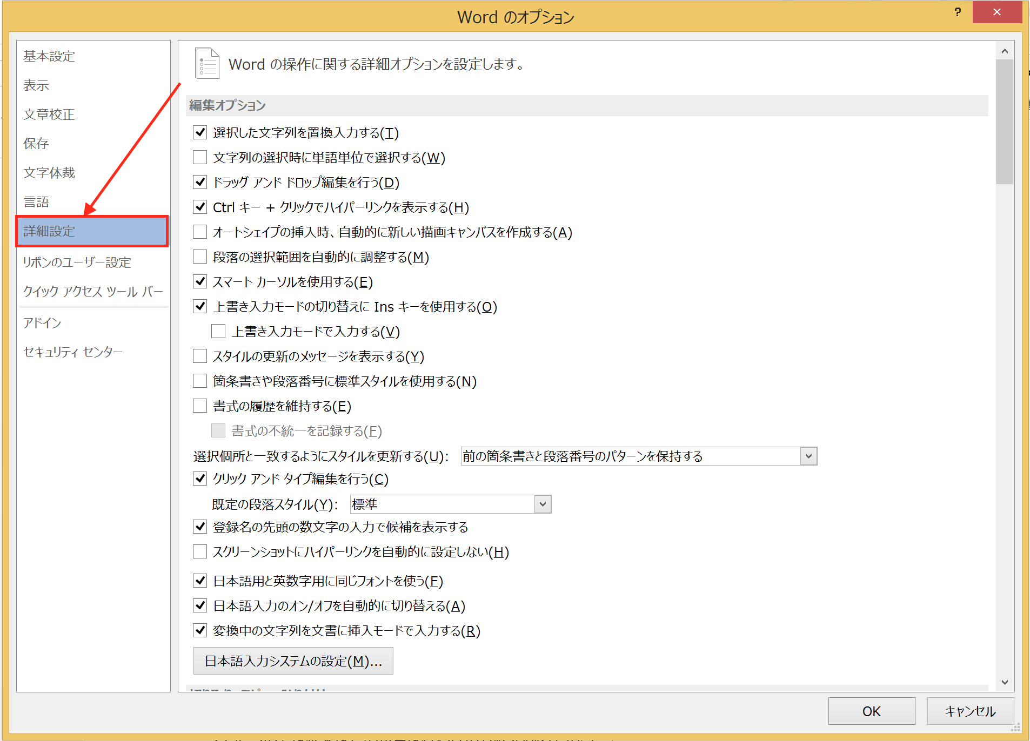Select the 詳細設定 category

click(92, 231)
